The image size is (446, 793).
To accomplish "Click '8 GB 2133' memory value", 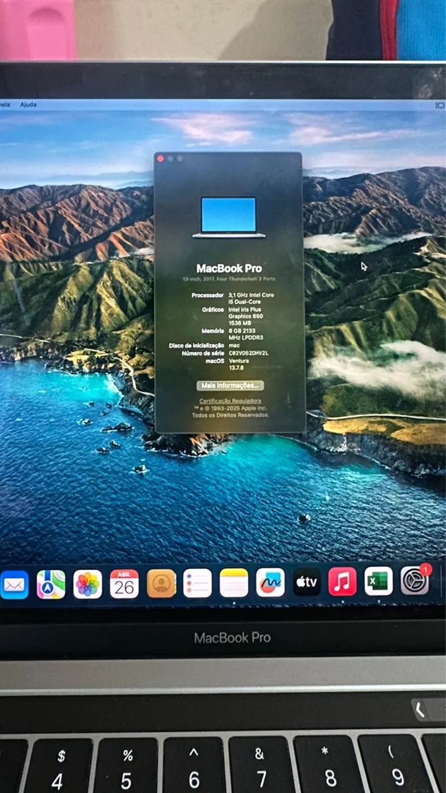I will click(243, 331).
